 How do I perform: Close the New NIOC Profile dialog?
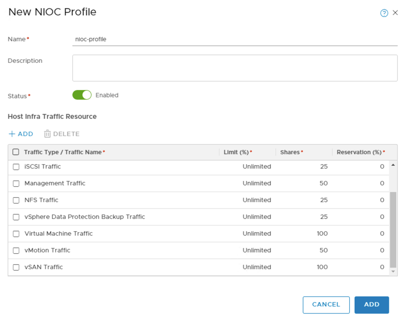395,12
